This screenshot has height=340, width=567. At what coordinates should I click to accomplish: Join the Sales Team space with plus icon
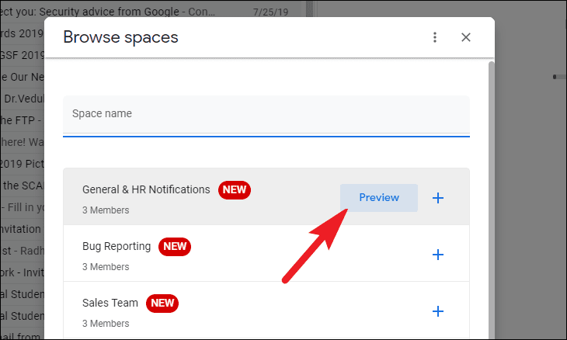(438, 311)
